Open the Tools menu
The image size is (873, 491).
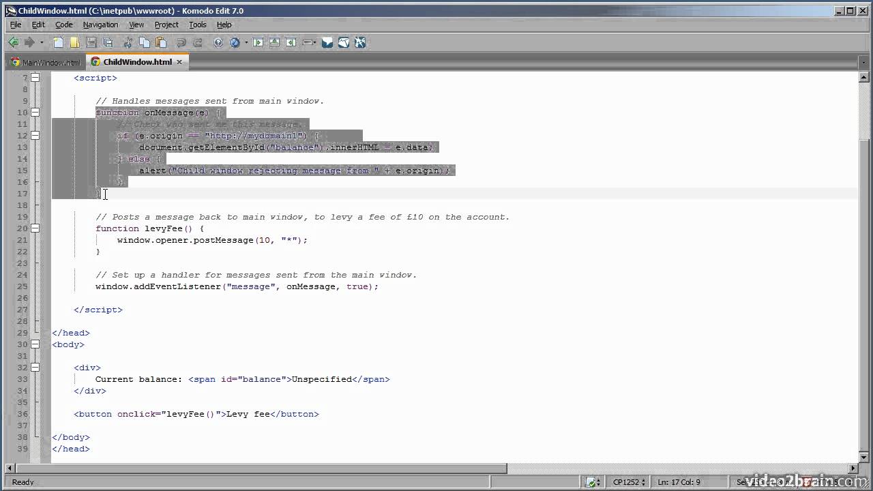click(198, 25)
